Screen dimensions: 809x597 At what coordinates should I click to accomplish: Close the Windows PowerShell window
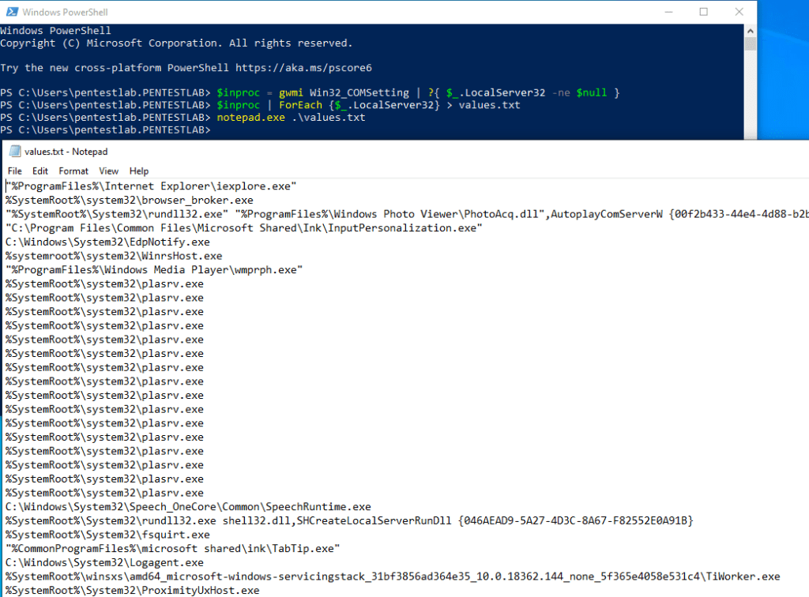pos(740,12)
